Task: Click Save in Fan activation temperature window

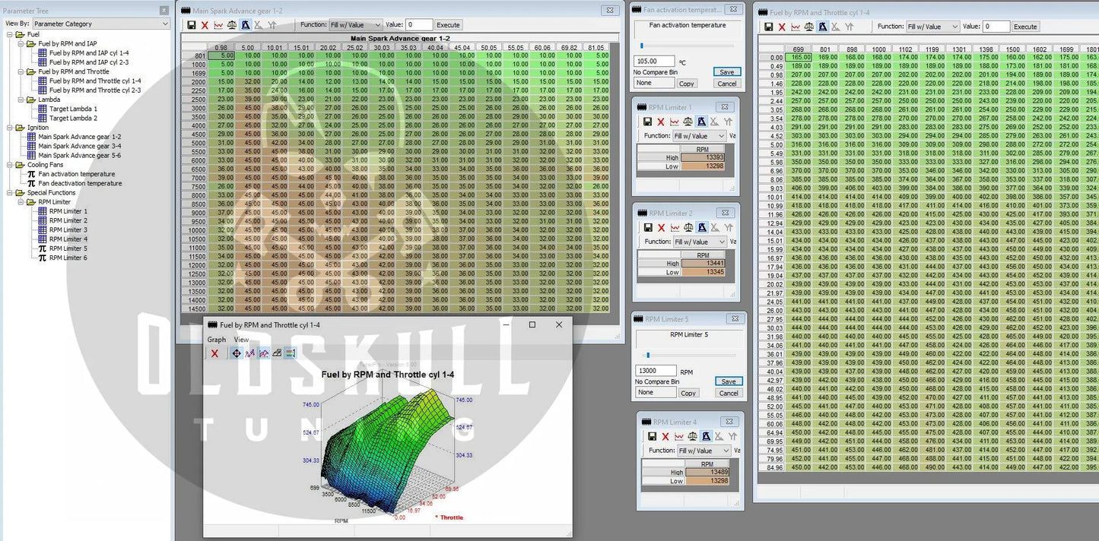Action: (x=727, y=72)
